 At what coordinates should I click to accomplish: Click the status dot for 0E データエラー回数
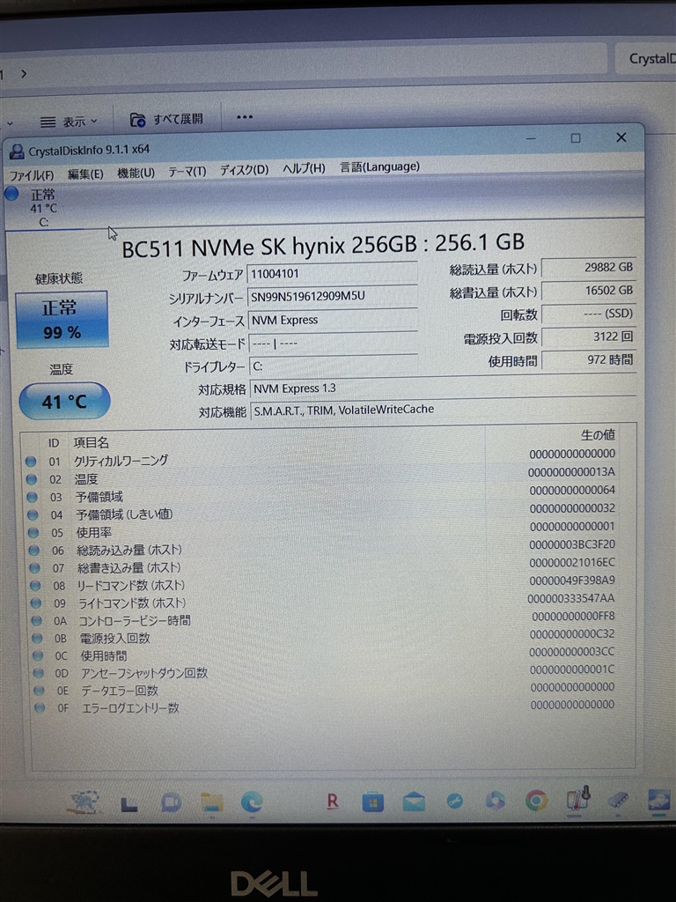(39, 691)
